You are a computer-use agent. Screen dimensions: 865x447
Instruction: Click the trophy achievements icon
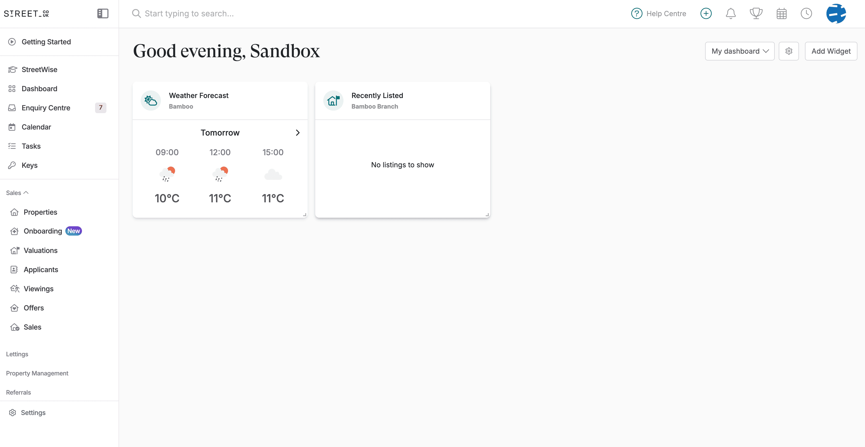(756, 13)
